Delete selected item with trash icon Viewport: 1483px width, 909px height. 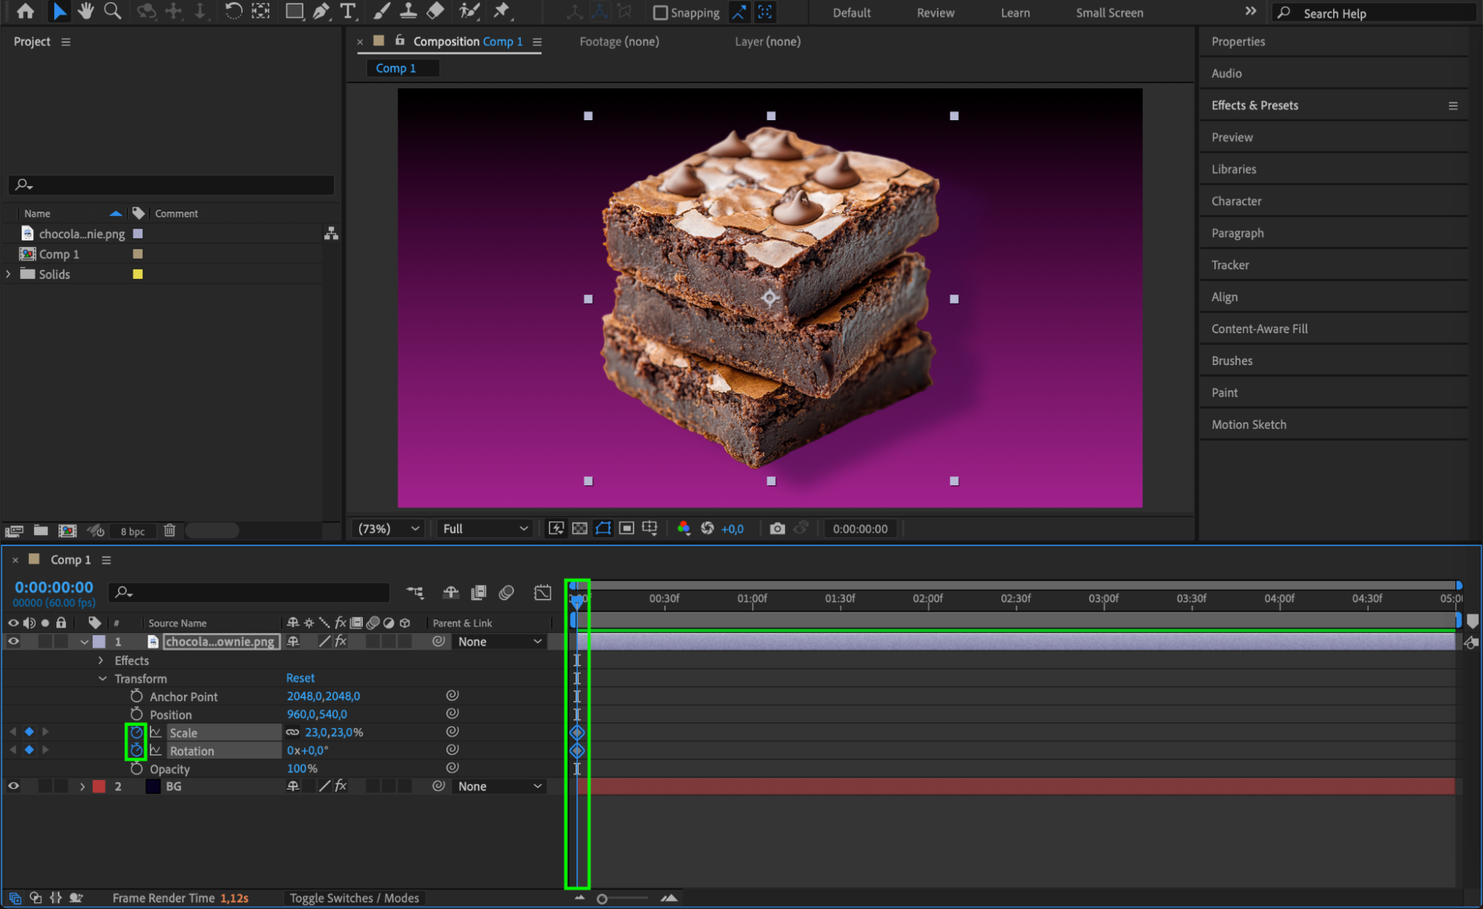[x=169, y=531]
